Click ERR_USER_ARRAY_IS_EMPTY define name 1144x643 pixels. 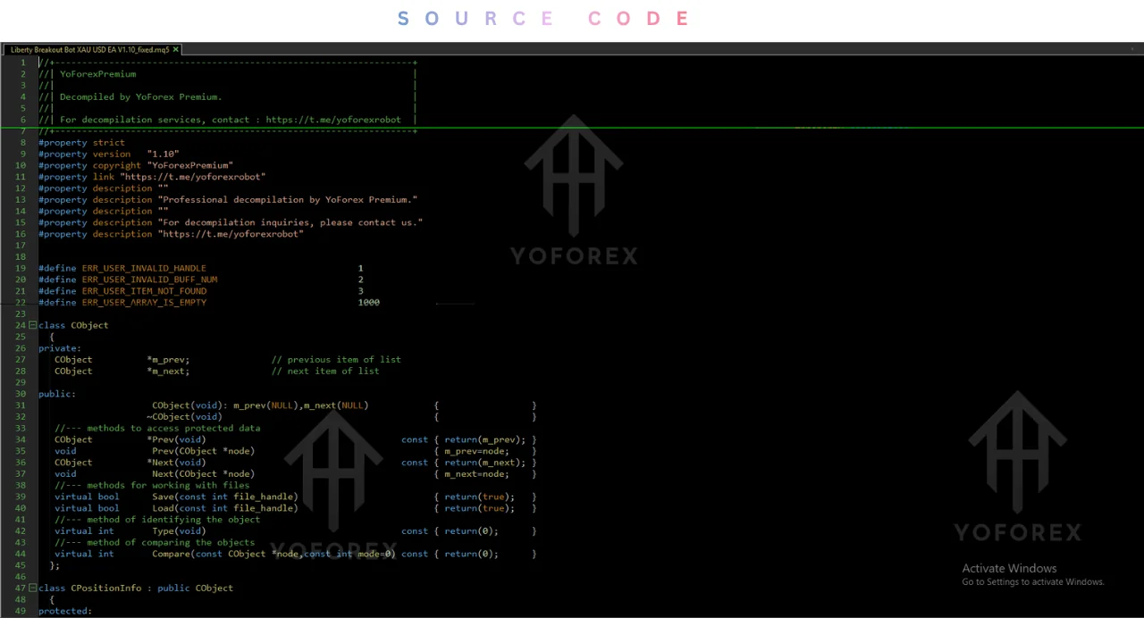(144, 303)
